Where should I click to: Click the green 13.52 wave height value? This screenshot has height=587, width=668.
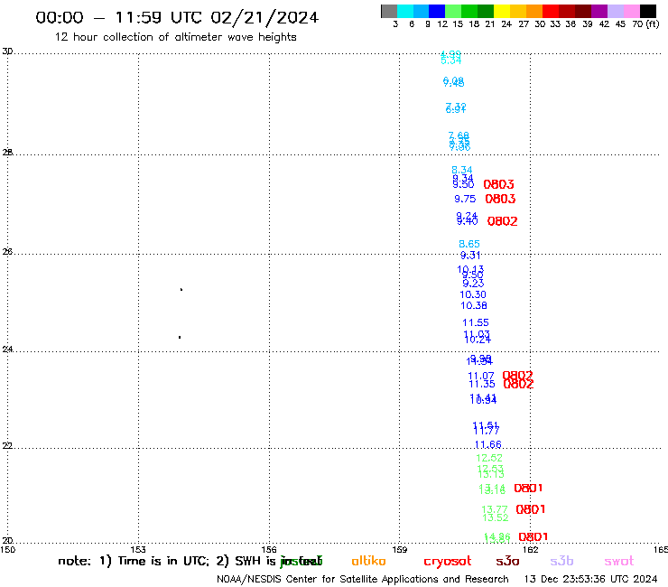(496, 518)
